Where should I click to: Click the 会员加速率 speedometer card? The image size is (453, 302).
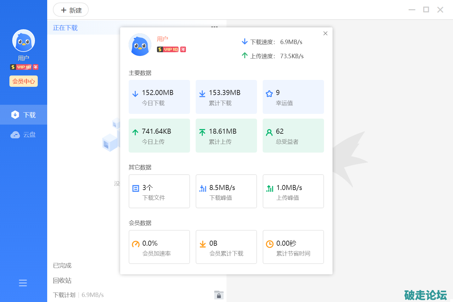(x=159, y=247)
